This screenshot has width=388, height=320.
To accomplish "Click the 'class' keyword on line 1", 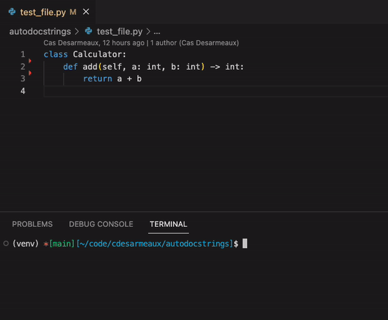I will pyautogui.click(x=56, y=54).
